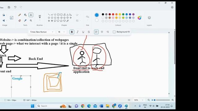198x111 pixels.
Task: Open the Edit colours wheel
Action: pos(140,18)
